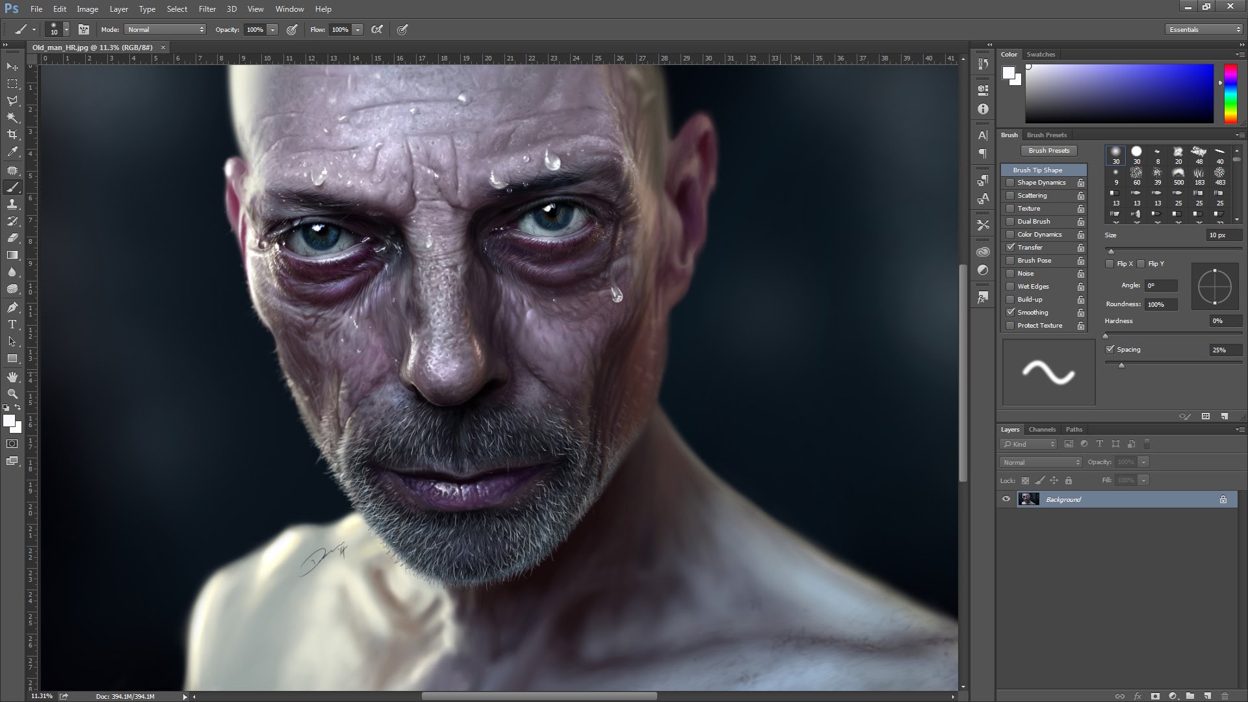Toggle Shape Dynamics brush option
The width and height of the screenshot is (1248, 702).
coord(1009,182)
